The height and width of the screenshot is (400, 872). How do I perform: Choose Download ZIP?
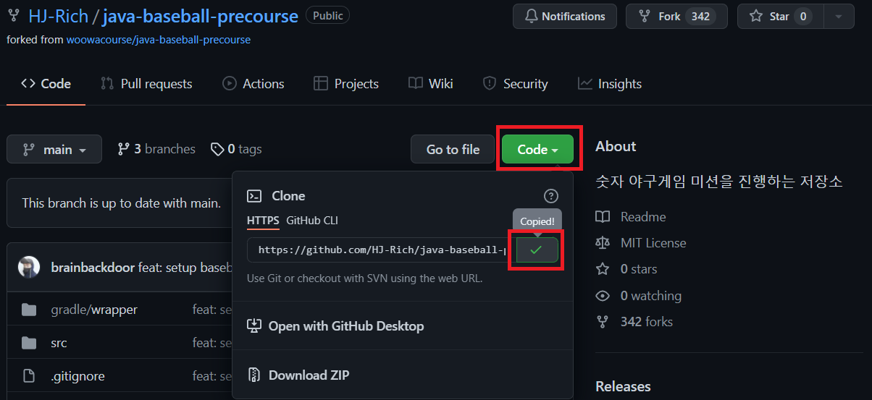tap(298, 375)
